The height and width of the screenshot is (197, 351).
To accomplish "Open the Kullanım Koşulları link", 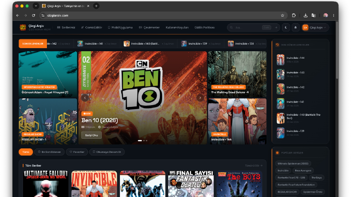I will 177,27.
